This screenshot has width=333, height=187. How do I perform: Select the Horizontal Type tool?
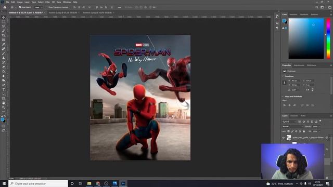[x=4, y=89]
